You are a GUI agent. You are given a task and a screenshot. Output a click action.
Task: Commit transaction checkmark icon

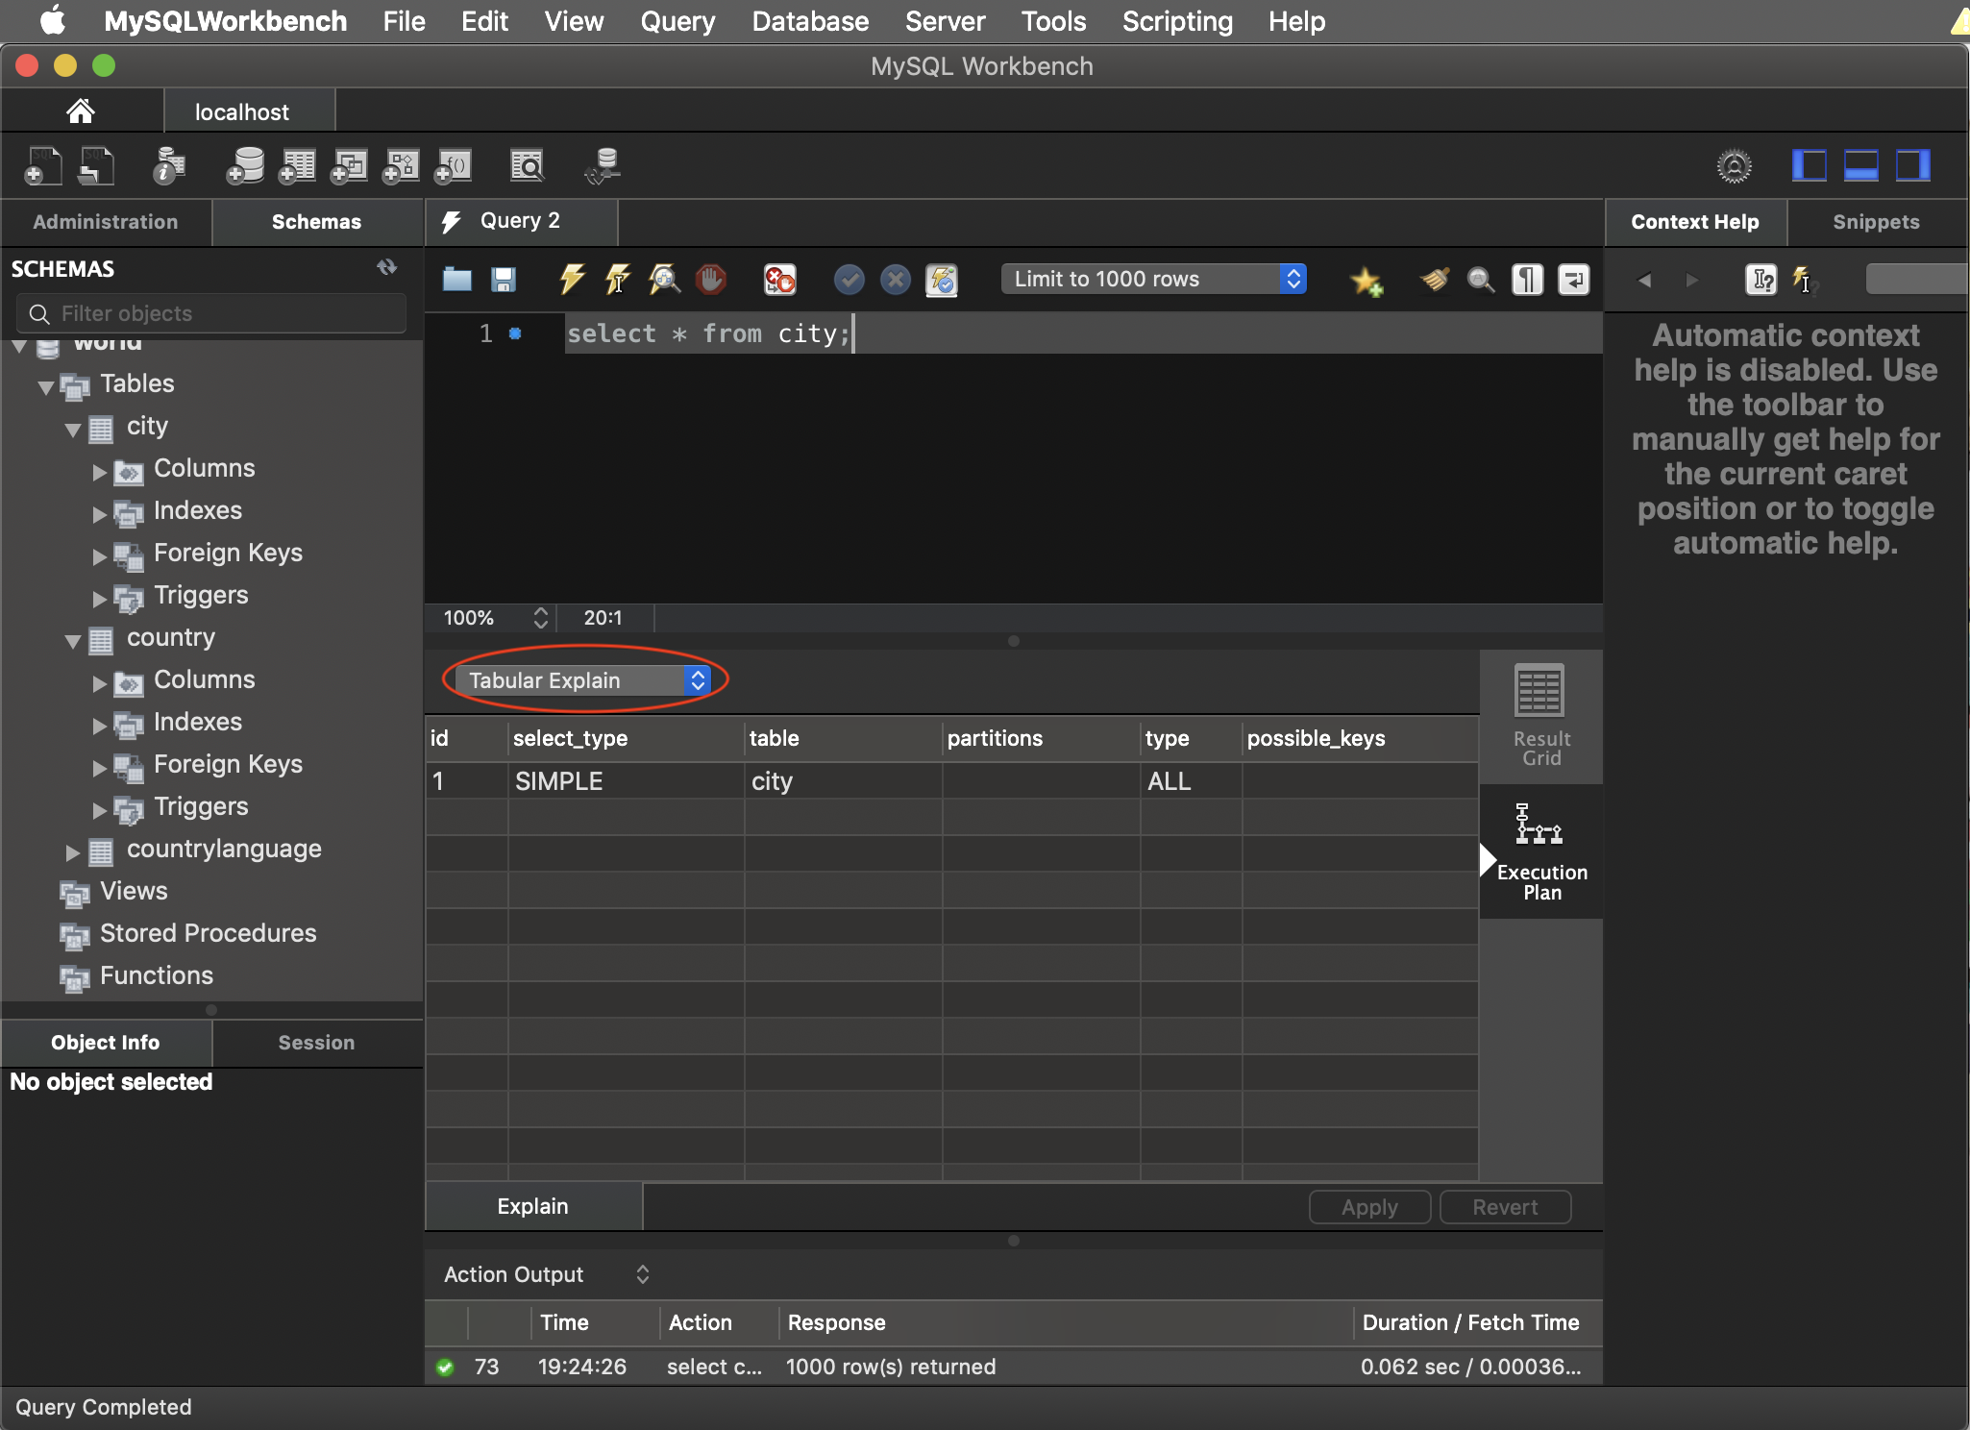point(849,280)
